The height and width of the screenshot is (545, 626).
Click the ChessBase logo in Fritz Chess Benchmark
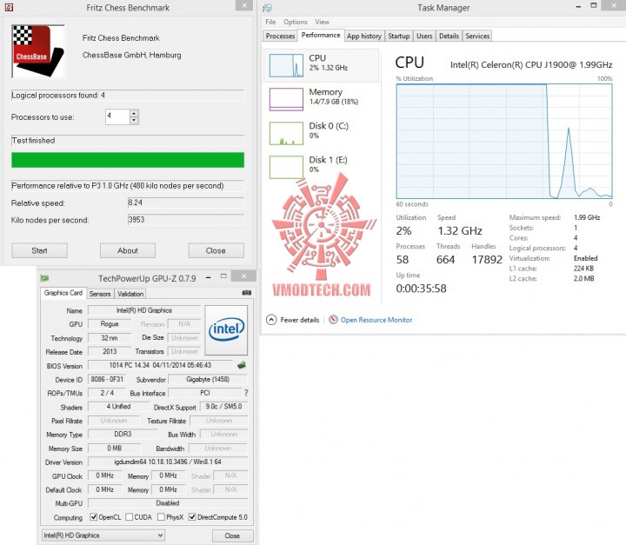coord(38,51)
